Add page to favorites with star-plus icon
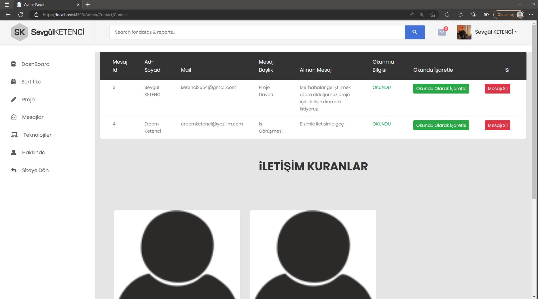This screenshot has height=299, width=538. [x=432, y=15]
